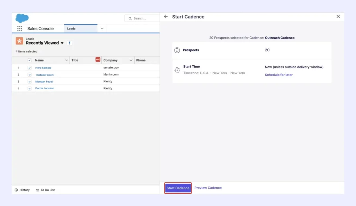This screenshot has width=356, height=206.
Task: Open the Company column menu chevron
Action: [131, 60]
